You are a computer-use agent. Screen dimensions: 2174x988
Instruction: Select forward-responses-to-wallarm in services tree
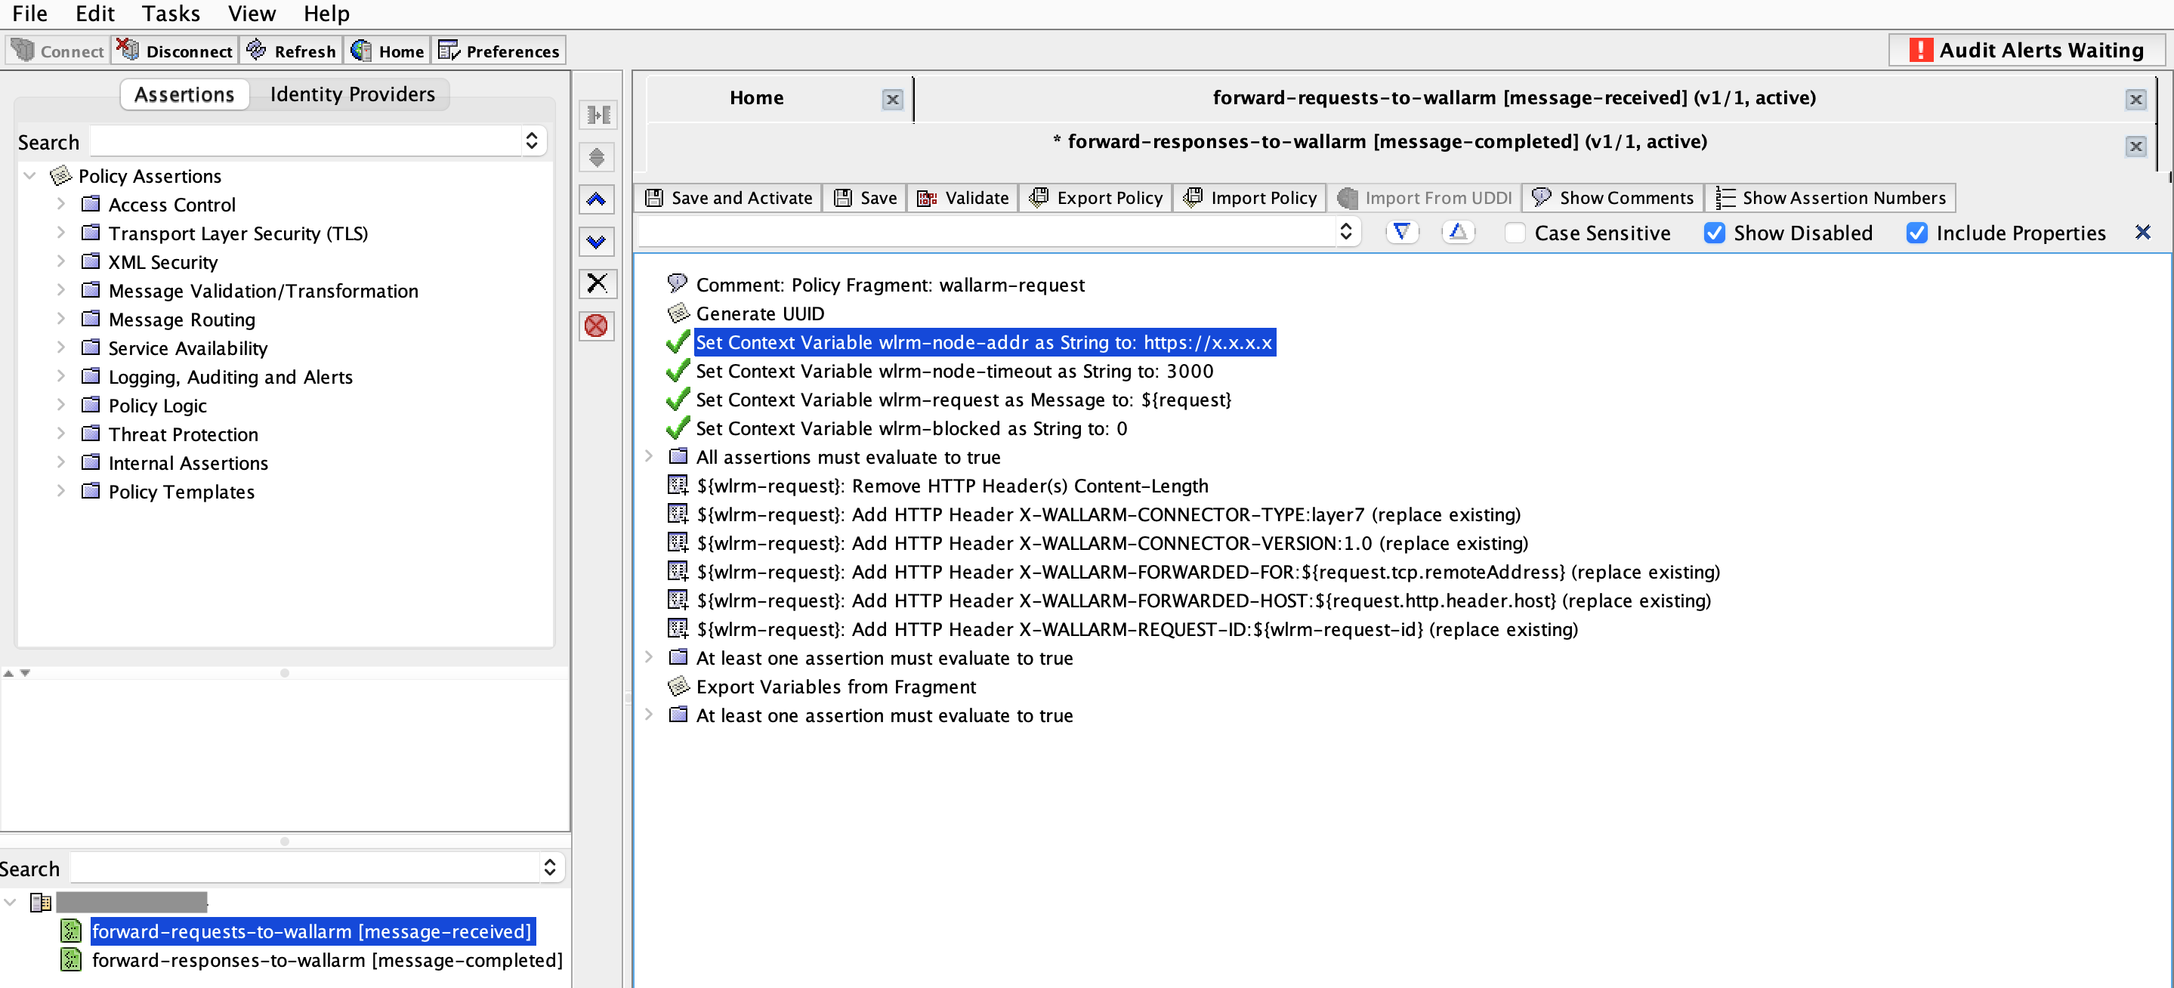(326, 960)
